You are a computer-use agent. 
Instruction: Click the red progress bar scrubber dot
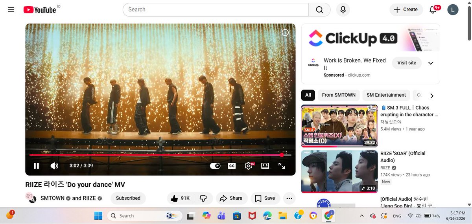pos(282,155)
